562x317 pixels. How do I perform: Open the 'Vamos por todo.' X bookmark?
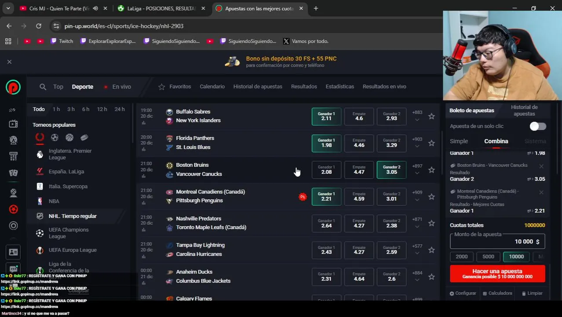point(306,41)
